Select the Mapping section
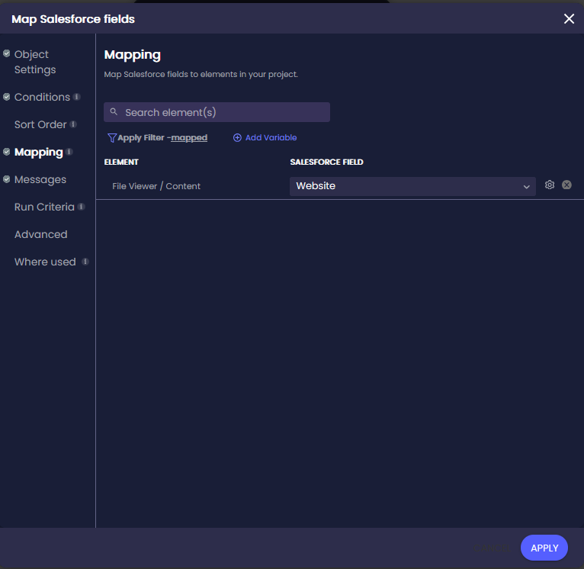Viewport: 584px width, 569px height. pos(39,152)
